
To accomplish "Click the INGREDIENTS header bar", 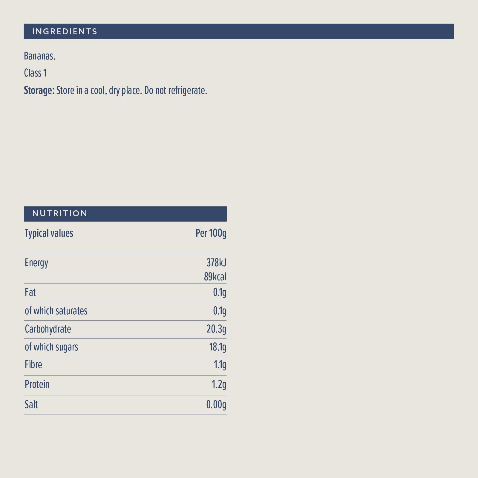I will pyautogui.click(x=238, y=31).
